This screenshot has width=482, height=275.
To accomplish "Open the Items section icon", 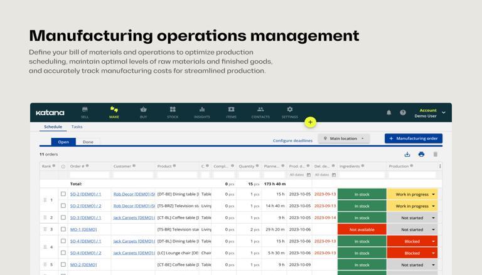I will tap(231, 110).
